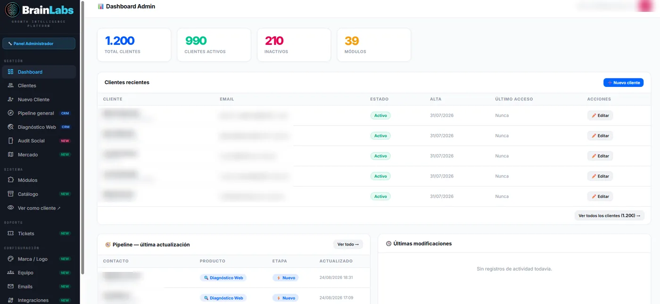This screenshot has height=304, width=660.
Task: Click the Nuevo stage tag dated 24/08/2026 17:09
Action: pyautogui.click(x=286, y=298)
